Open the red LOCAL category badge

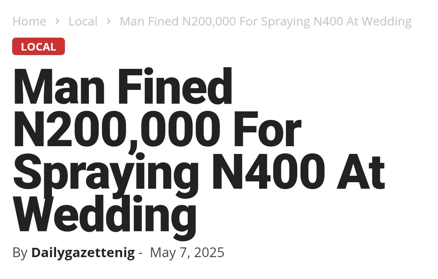pos(39,46)
